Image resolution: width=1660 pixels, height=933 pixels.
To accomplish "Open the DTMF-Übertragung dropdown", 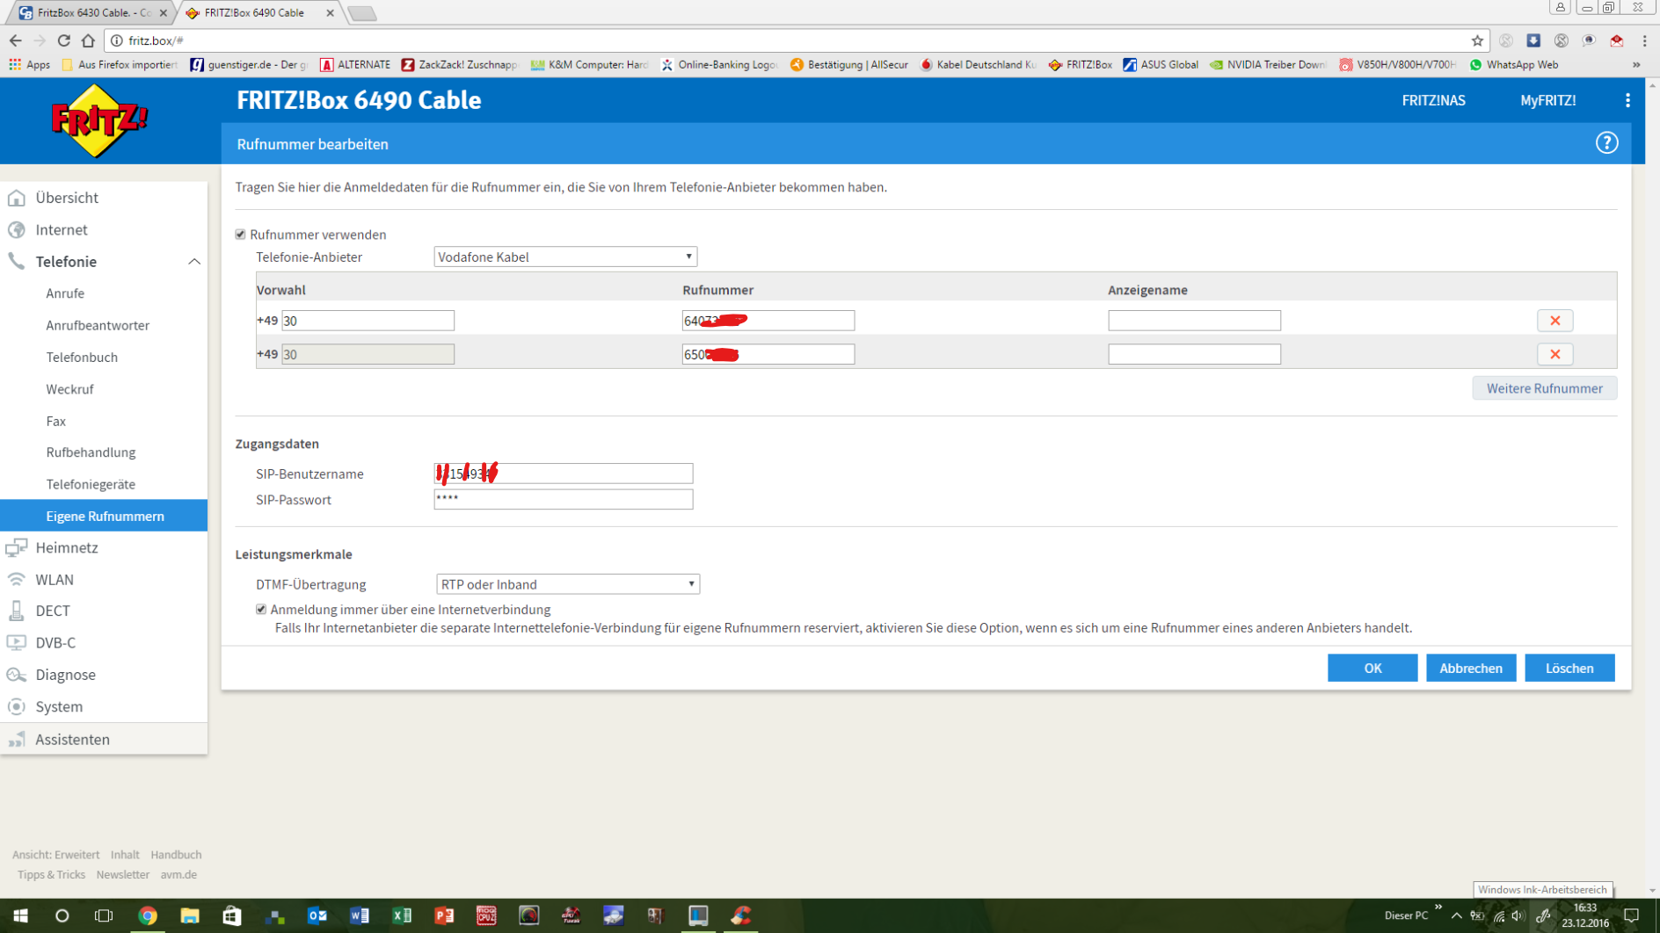I will [568, 584].
